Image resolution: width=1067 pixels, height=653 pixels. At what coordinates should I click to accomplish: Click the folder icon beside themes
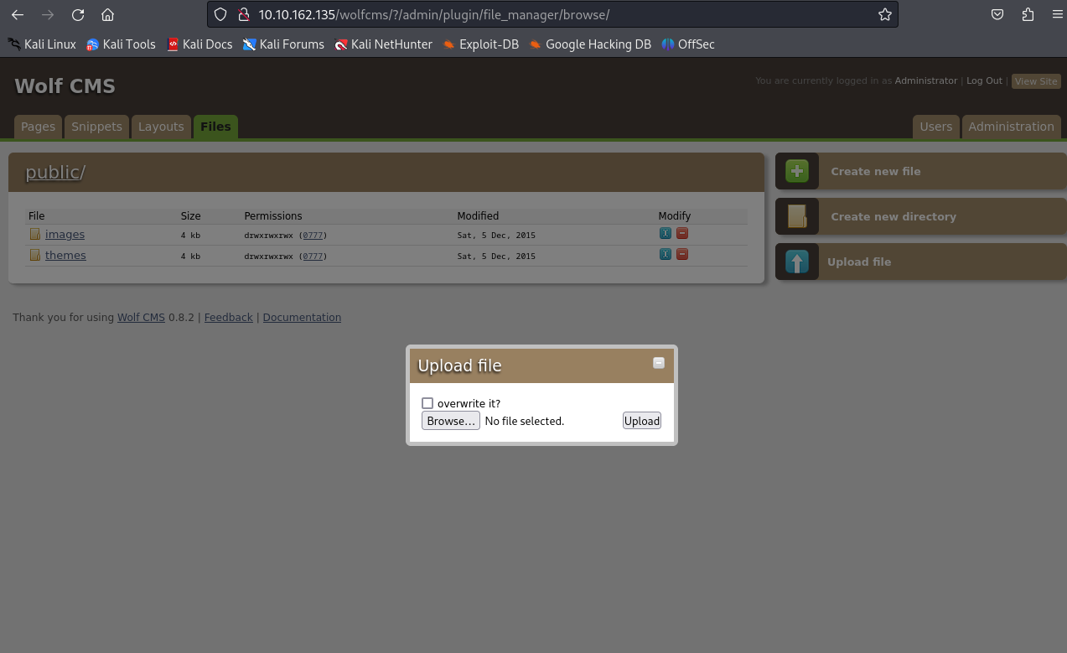coord(35,255)
